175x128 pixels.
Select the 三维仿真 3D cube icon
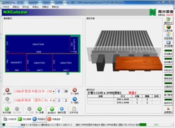pyautogui.click(x=169, y=27)
